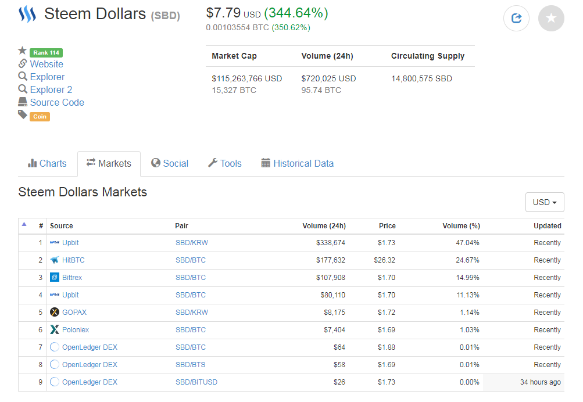
Task: Click the star icon beside Rank 114
Action: click(x=22, y=50)
